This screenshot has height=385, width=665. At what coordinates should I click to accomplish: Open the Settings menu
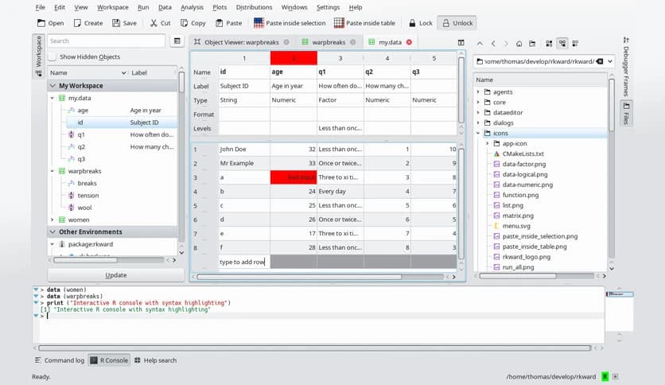tap(328, 7)
